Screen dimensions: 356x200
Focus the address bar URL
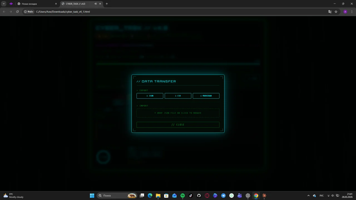coord(63,12)
